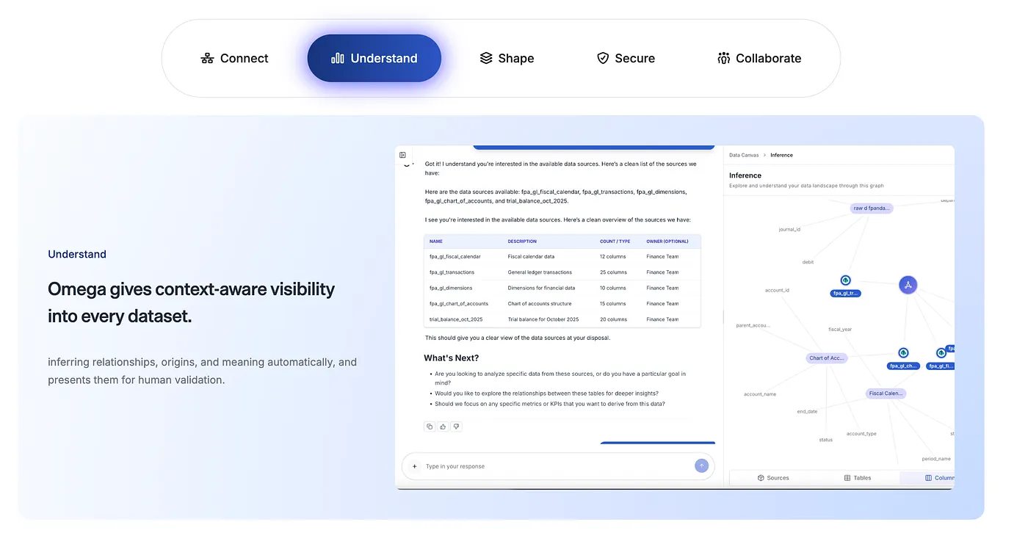Switch to the Sources view
The image size is (1028, 544).
[773, 478]
